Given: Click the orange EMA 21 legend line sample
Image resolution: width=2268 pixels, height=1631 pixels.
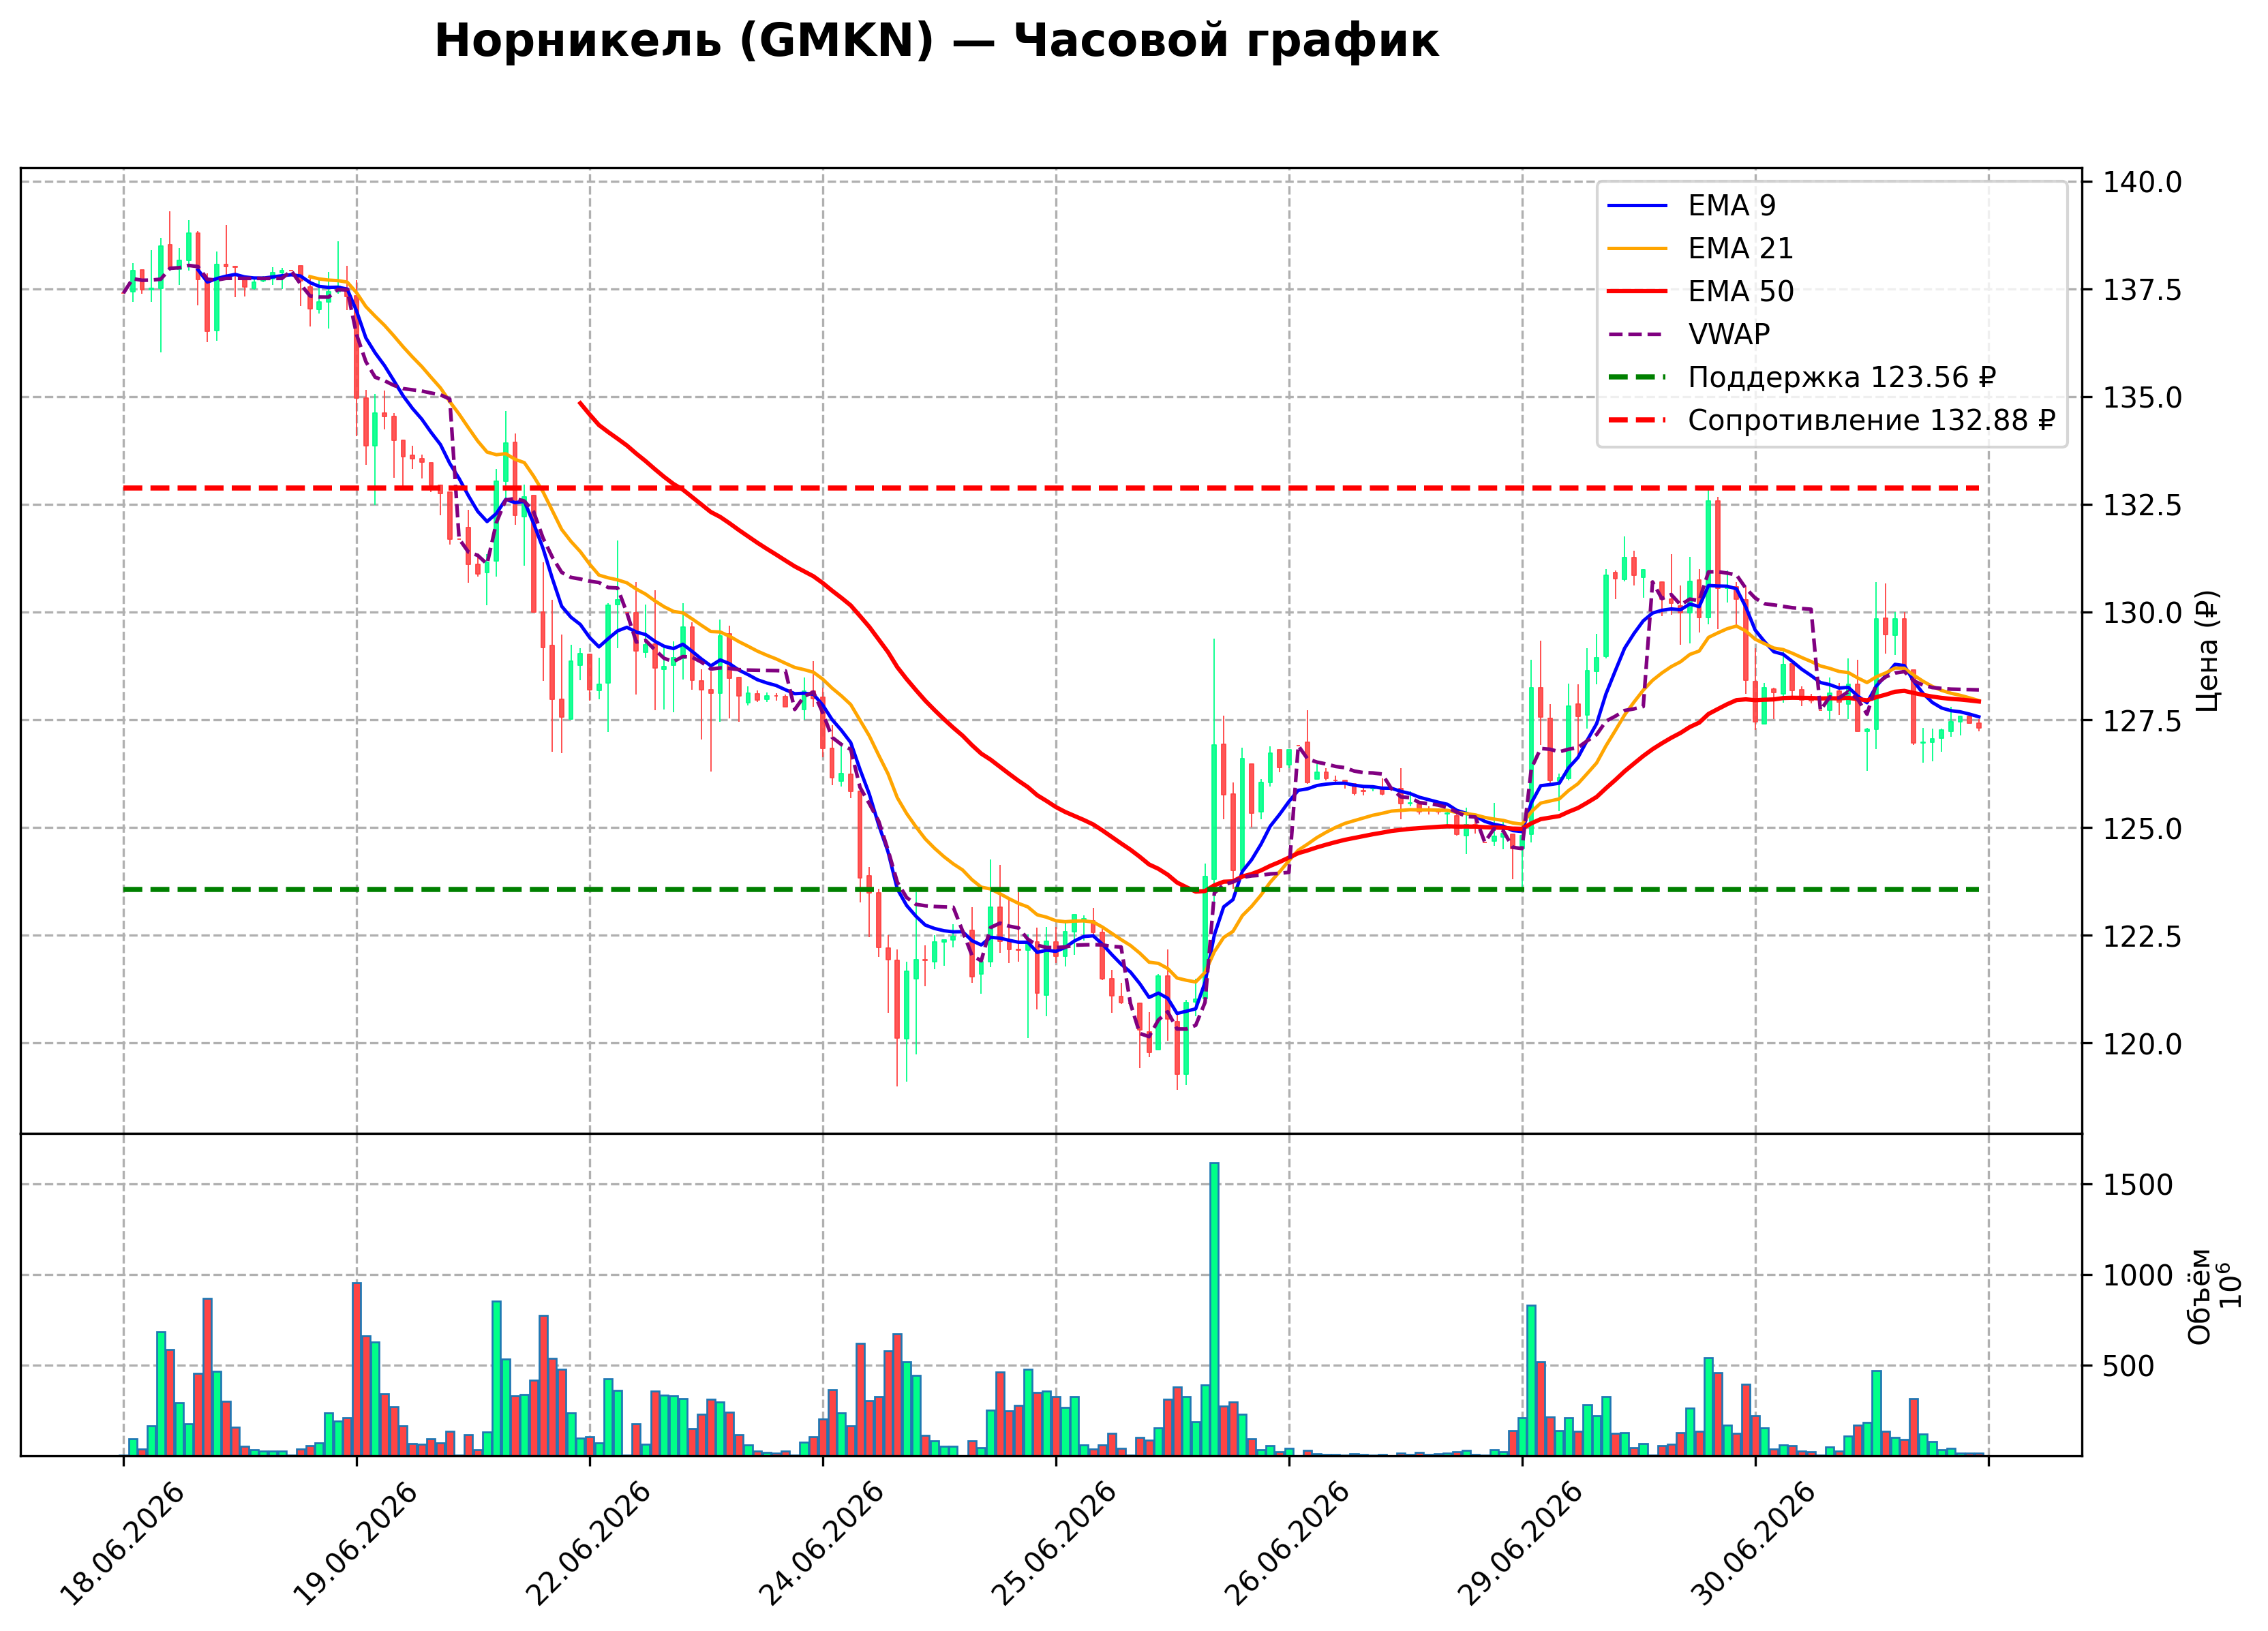Looking at the screenshot, I should point(1637,248).
